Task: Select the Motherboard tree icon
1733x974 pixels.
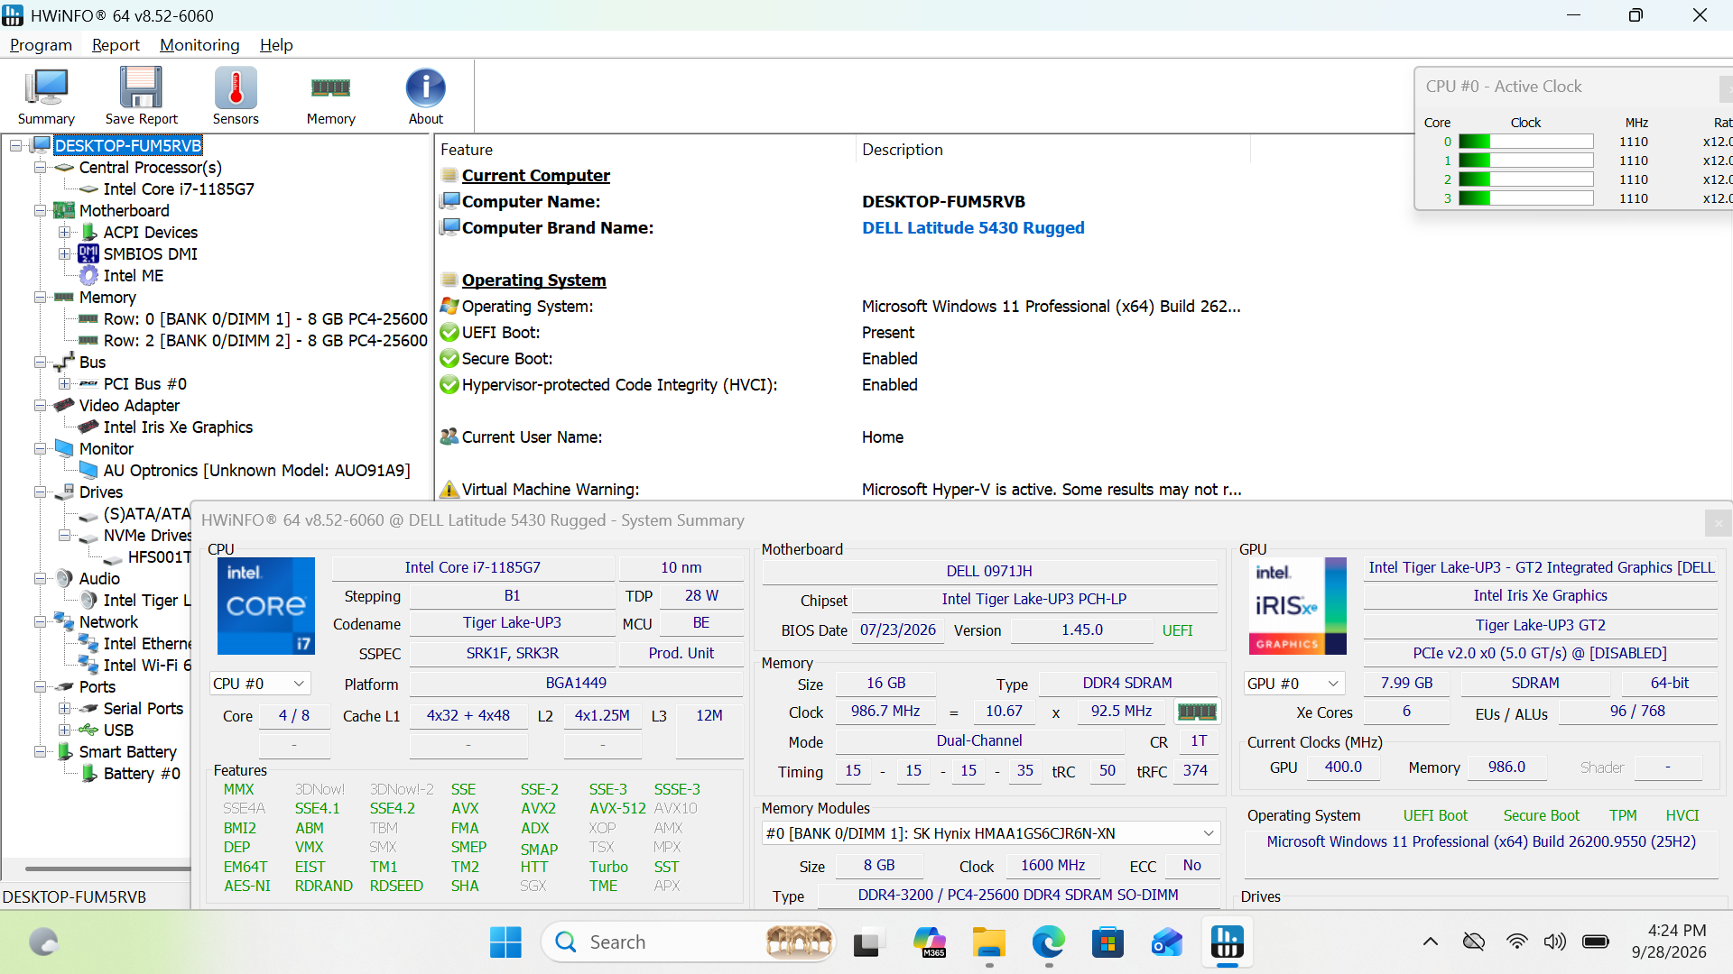Action: point(64,210)
